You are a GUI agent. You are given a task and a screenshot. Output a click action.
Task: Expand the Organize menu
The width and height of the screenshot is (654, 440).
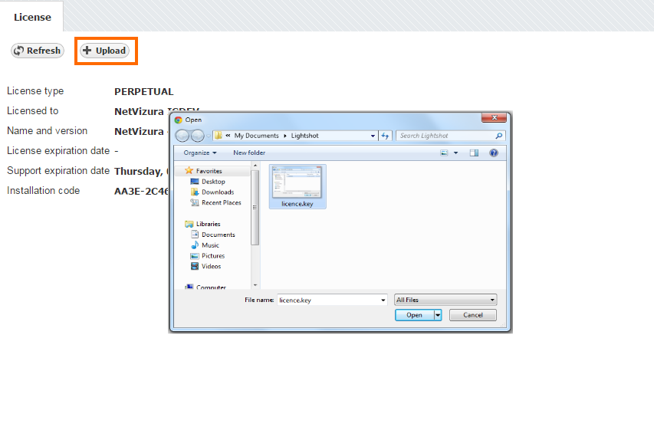[199, 153]
